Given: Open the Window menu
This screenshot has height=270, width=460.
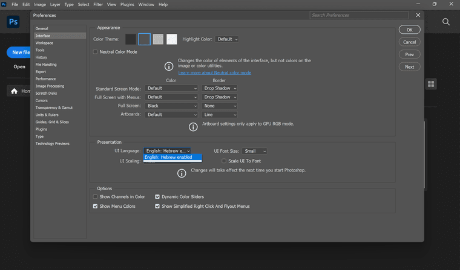Looking at the screenshot, I should click(x=146, y=4).
